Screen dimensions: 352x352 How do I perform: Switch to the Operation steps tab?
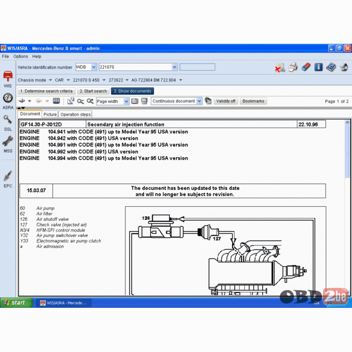75,115
